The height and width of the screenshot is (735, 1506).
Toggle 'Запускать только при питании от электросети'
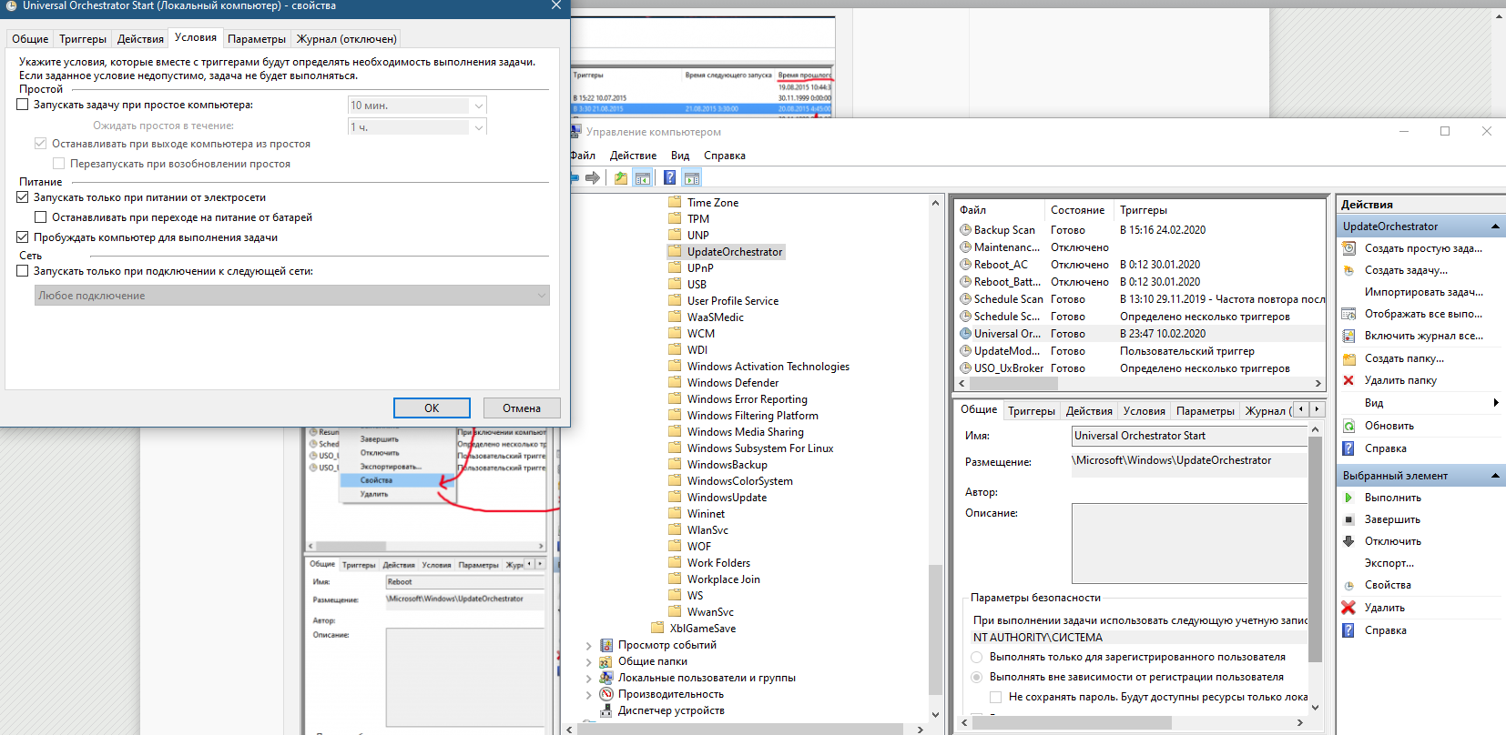[23, 197]
